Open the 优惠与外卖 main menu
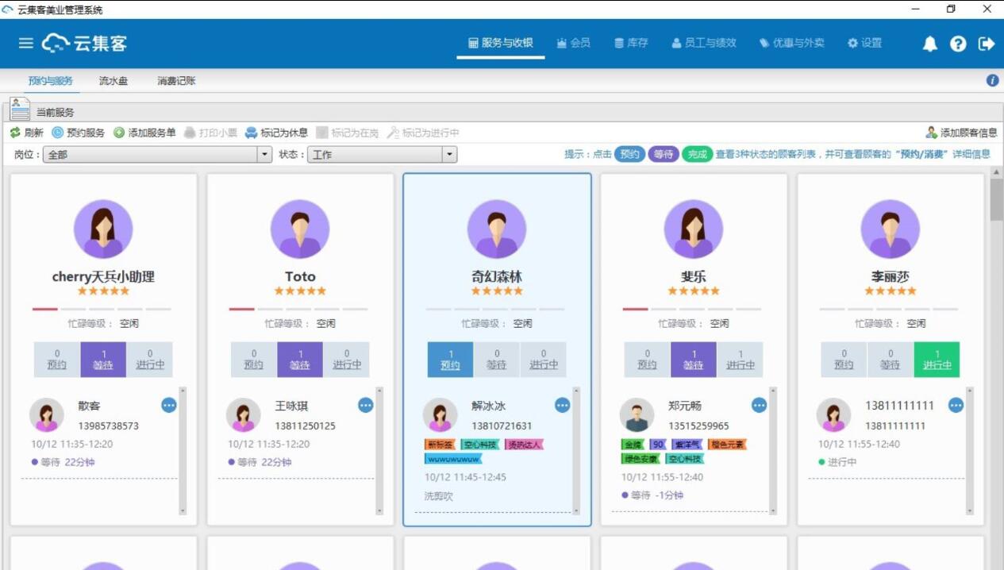 (791, 43)
